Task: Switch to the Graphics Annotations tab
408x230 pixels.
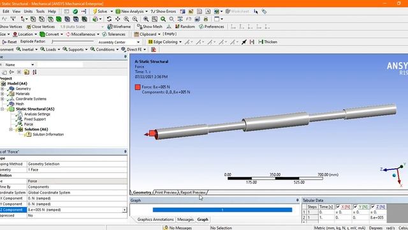Action: (155, 220)
